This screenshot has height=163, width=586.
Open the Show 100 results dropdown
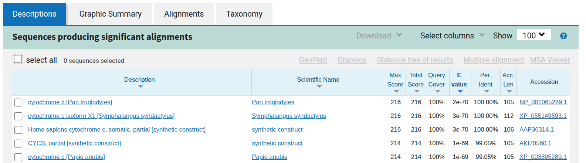pos(534,35)
